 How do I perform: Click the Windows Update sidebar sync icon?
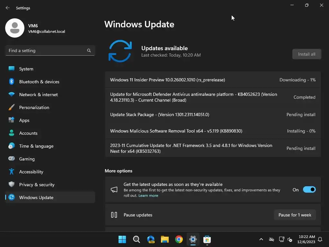coord(12,197)
